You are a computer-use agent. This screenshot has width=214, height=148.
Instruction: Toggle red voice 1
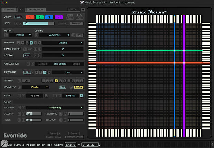click(x=30, y=17)
